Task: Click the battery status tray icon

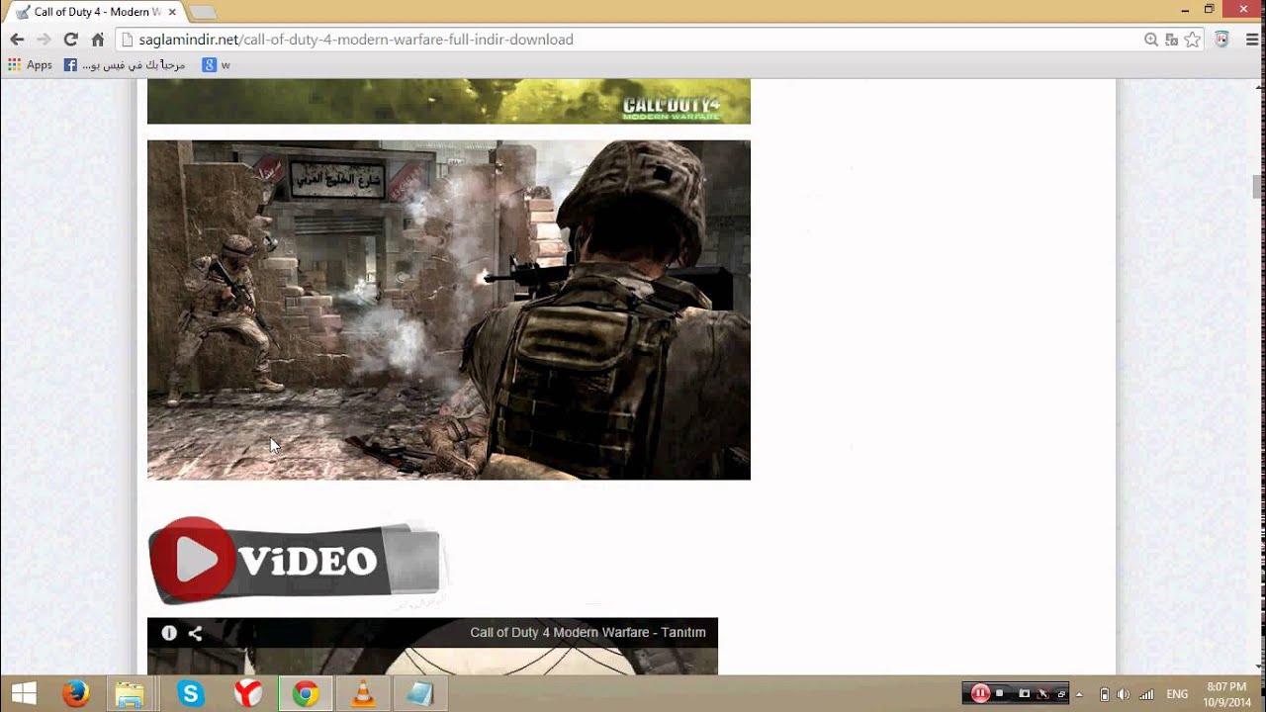Action: [1105, 694]
